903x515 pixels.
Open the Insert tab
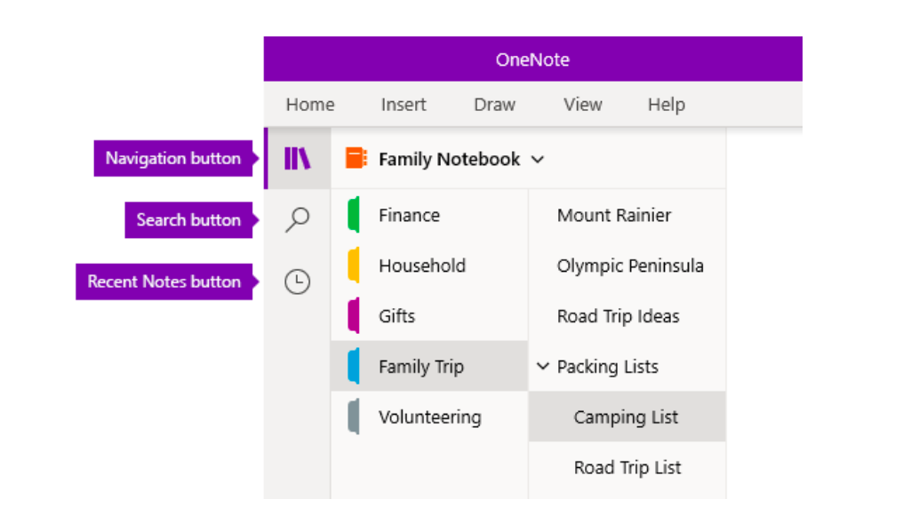(404, 104)
